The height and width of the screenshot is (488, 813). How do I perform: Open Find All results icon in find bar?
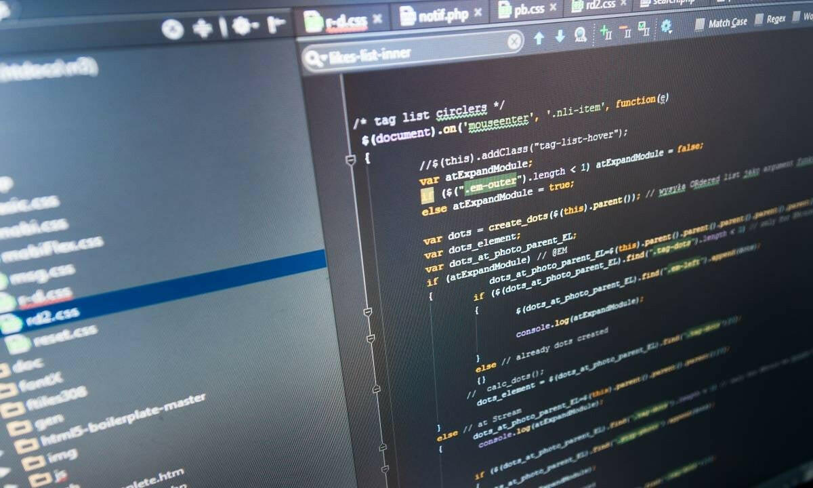(580, 34)
